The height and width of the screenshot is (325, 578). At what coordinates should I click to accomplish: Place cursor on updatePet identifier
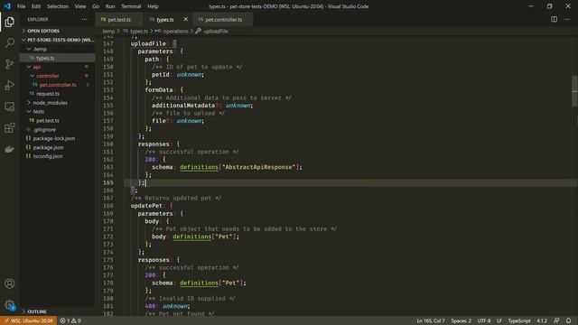146,206
